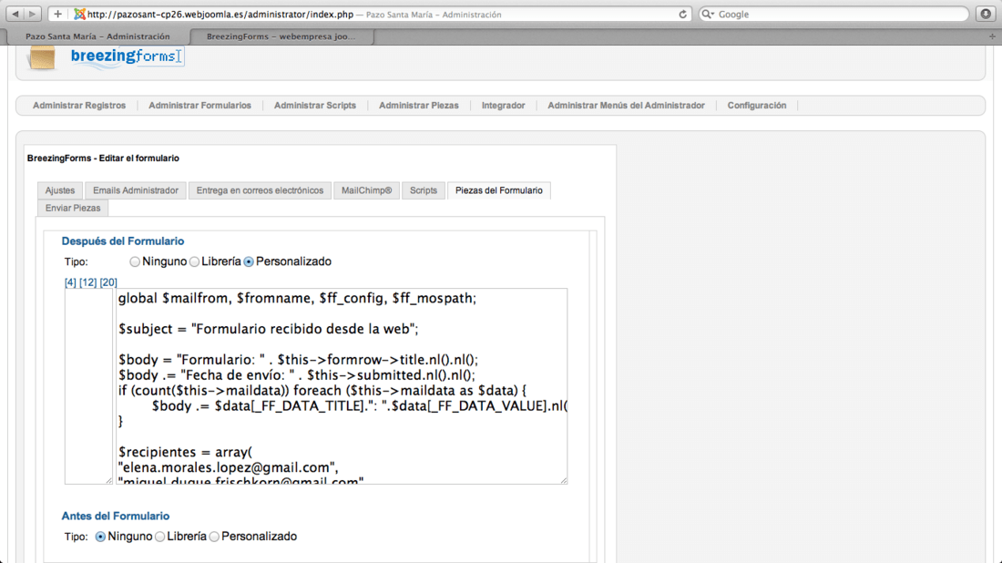This screenshot has height=563, width=1002.
Task: Switch to Piezas del Formulario tab
Action: coord(498,190)
